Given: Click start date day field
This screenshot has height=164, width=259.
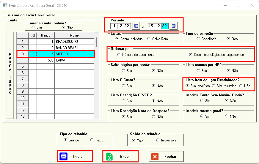Looking at the screenshot, I should click(x=114, y=26).
